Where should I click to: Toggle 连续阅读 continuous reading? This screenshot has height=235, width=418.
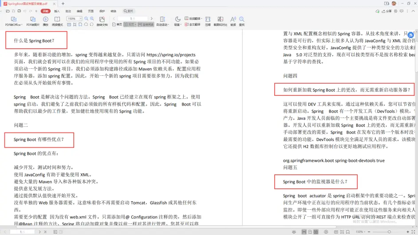click(x=146, y=24)
